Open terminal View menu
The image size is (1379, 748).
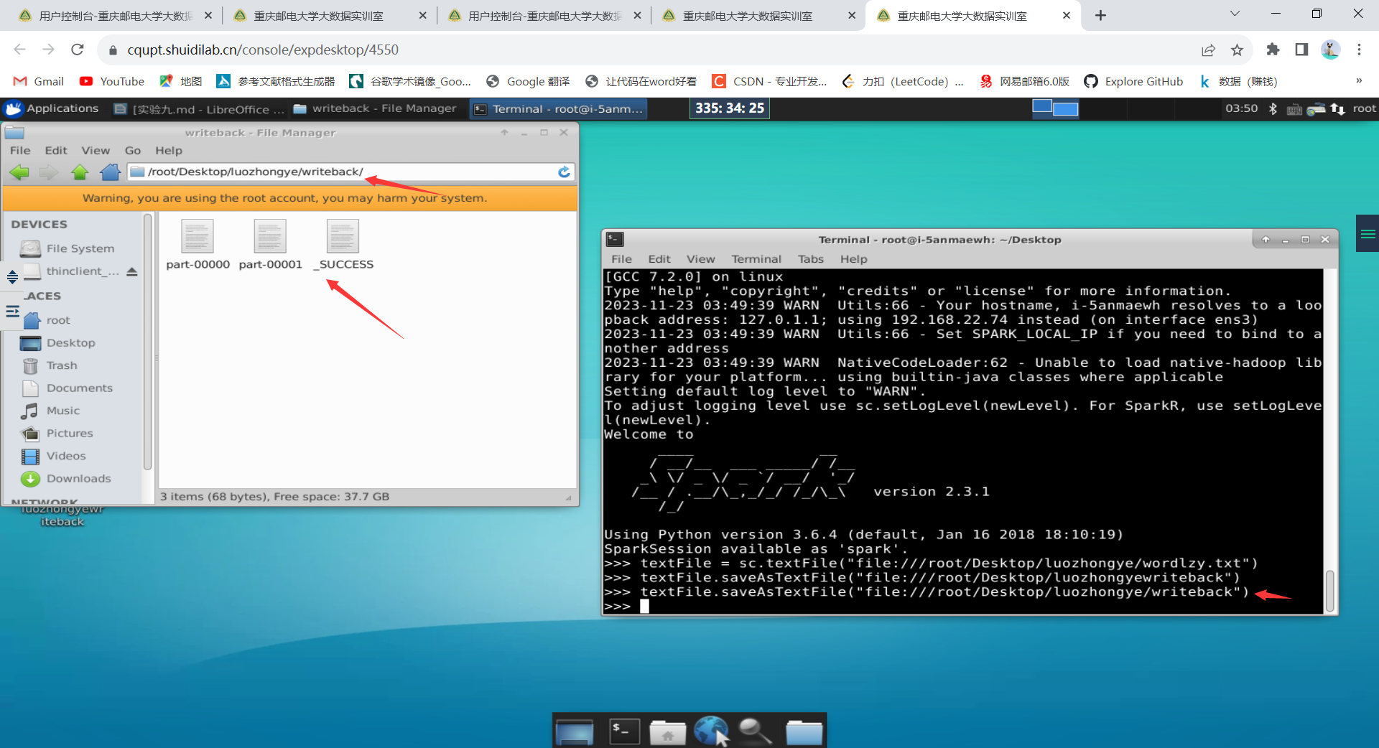tap(700, 259)
